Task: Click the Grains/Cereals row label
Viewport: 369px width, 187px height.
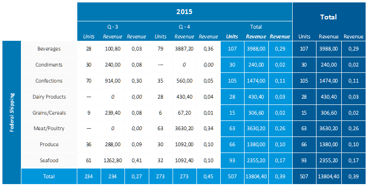Action: [x=49, y=113]
